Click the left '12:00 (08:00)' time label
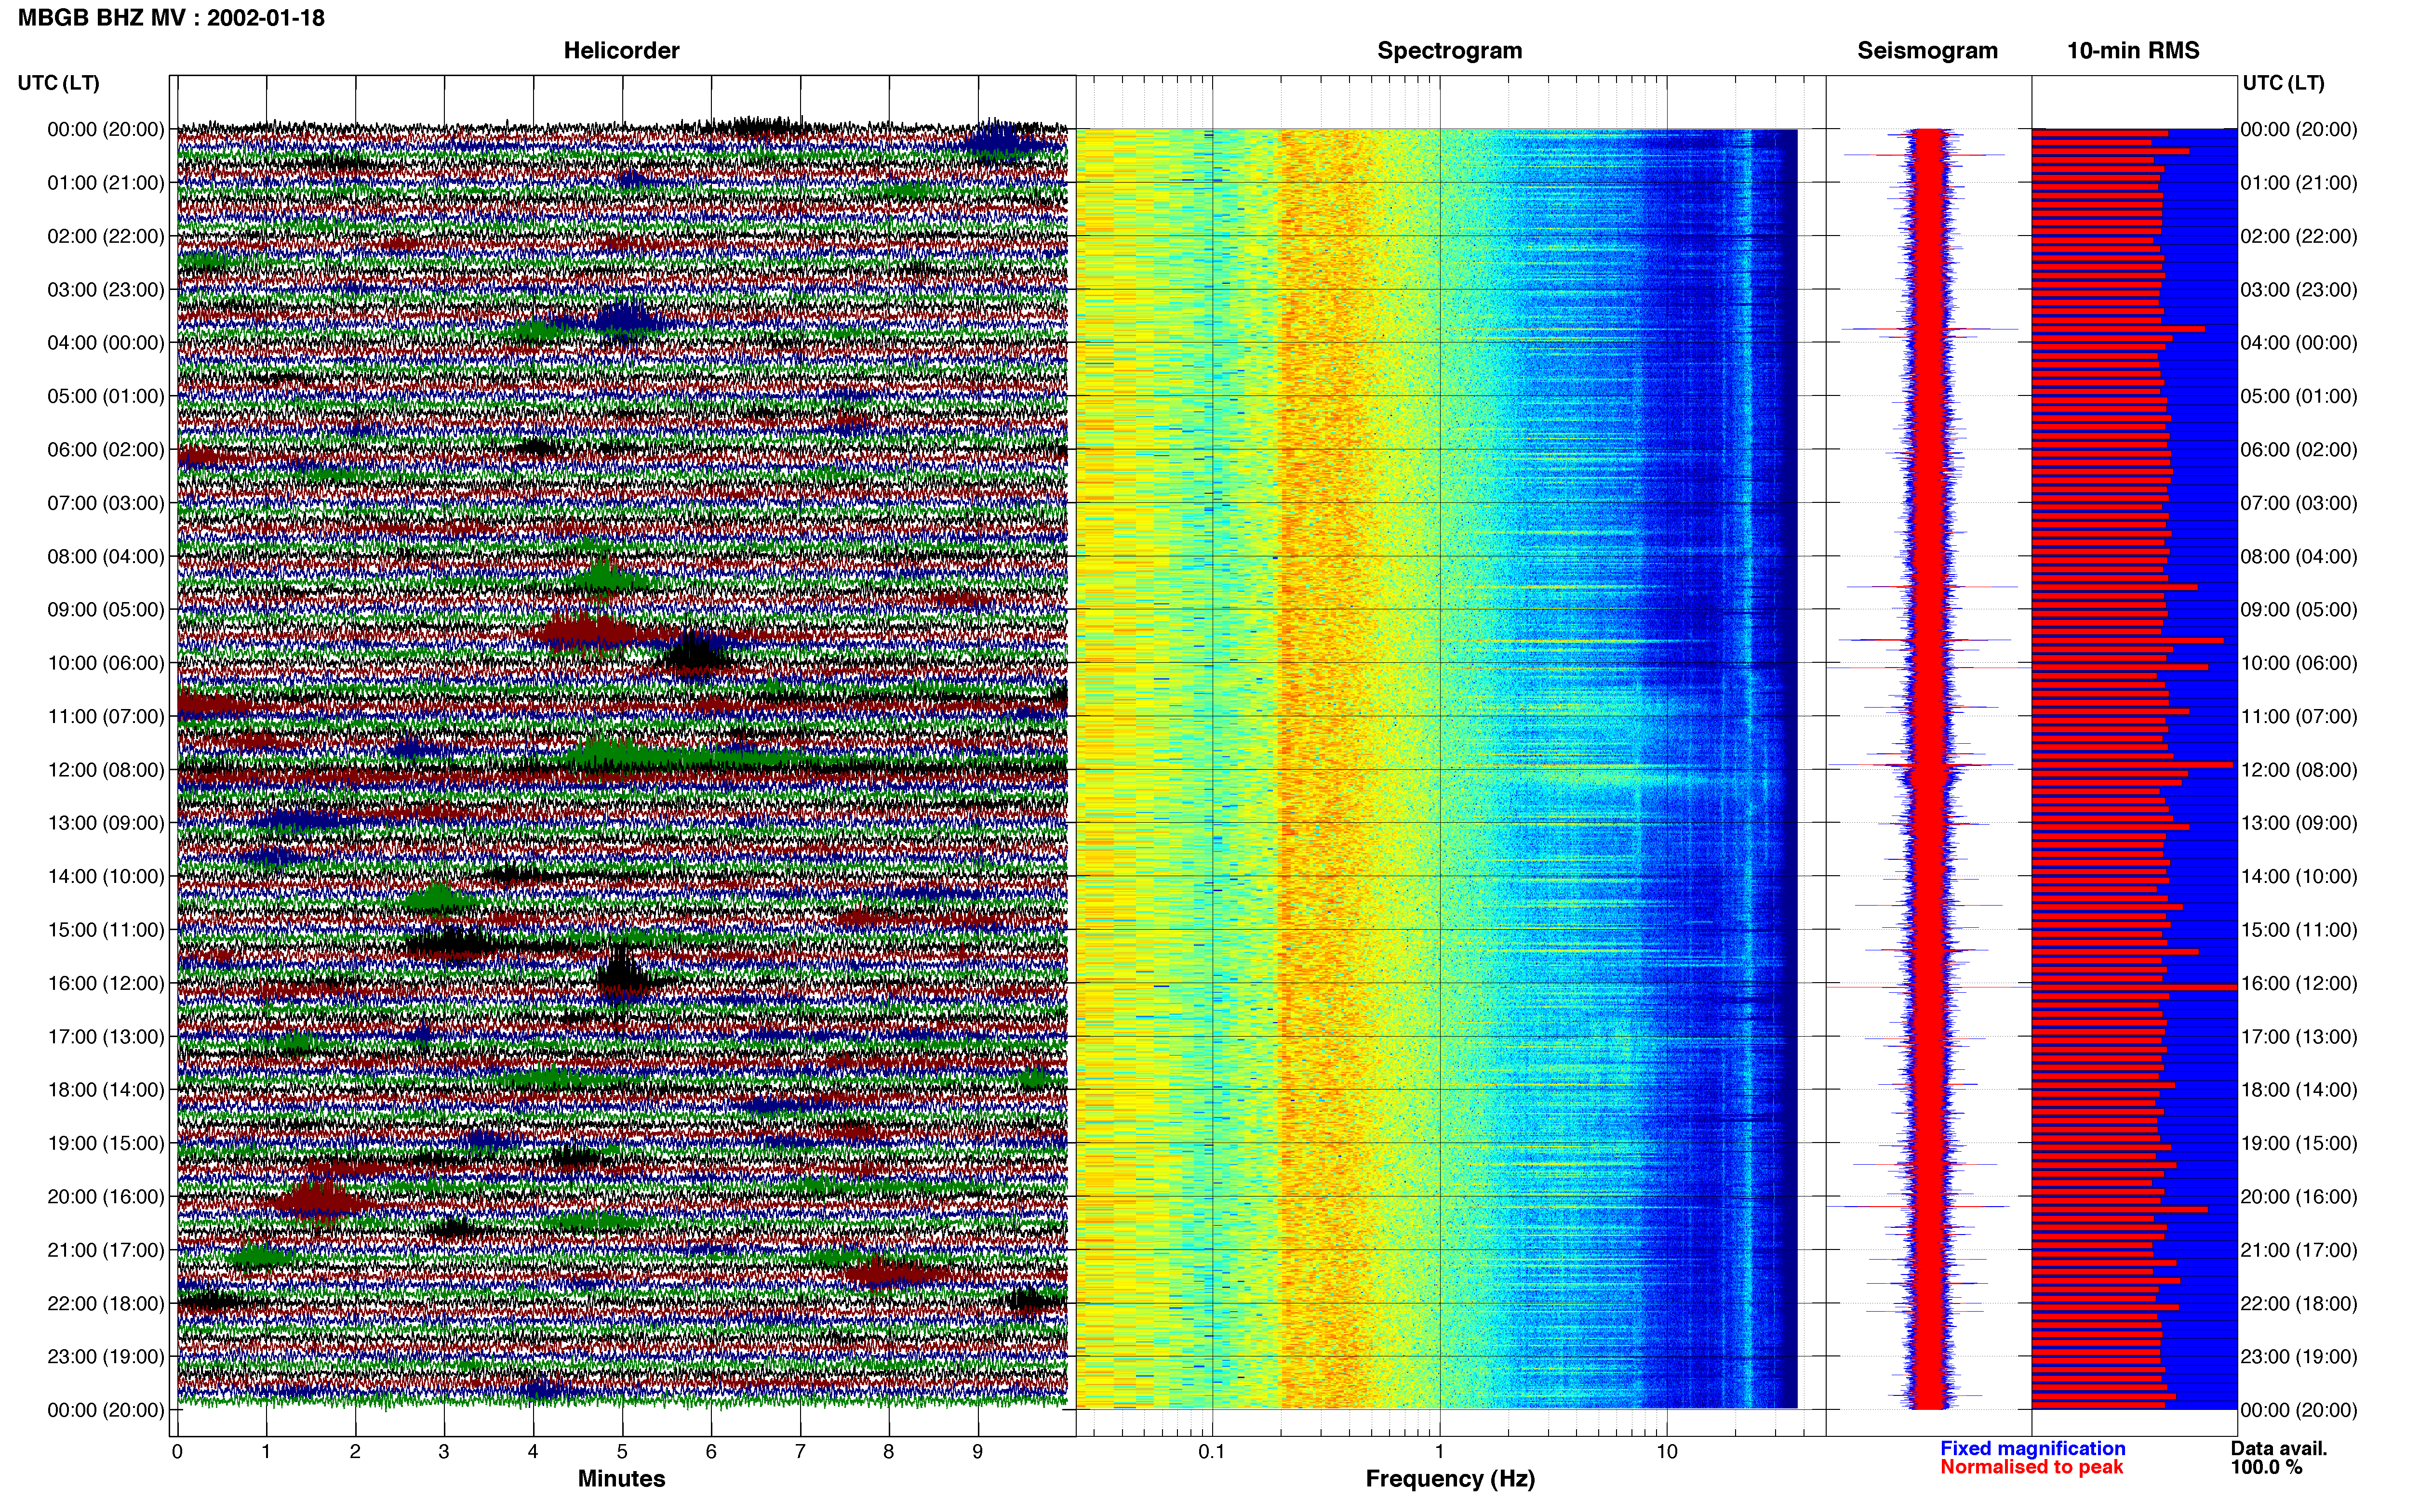The height and width of the screenshot is (1512, 2419). click(x=105, y=770)
